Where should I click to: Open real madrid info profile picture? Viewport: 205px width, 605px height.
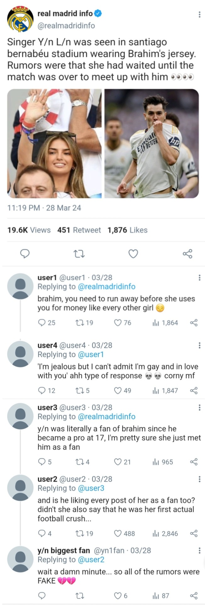[x=20, y=19]
